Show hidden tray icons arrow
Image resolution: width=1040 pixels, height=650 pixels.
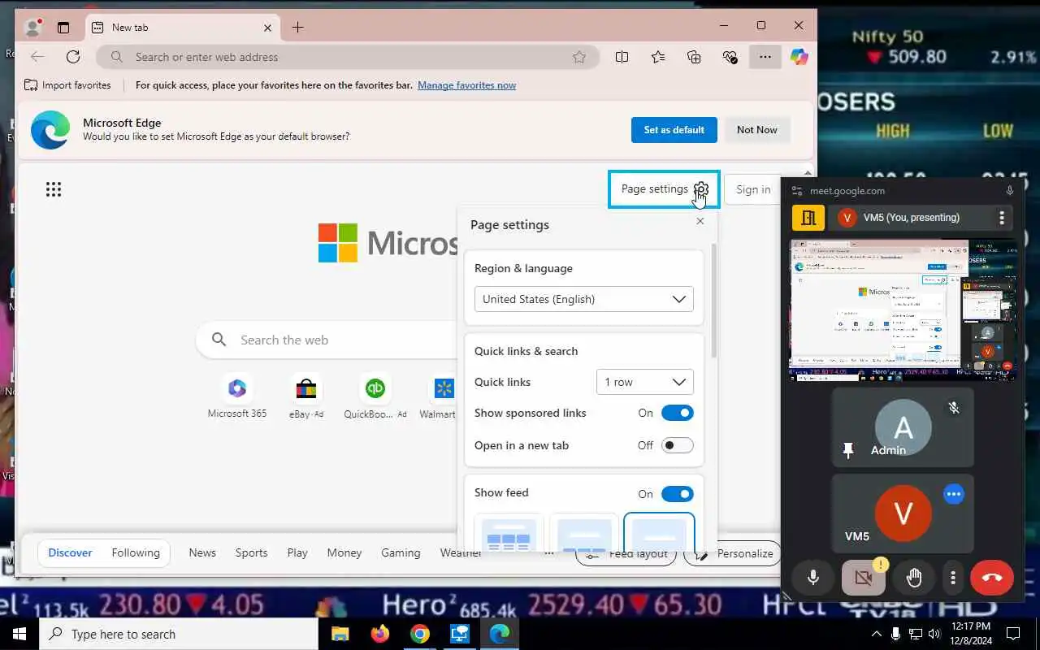877,634
